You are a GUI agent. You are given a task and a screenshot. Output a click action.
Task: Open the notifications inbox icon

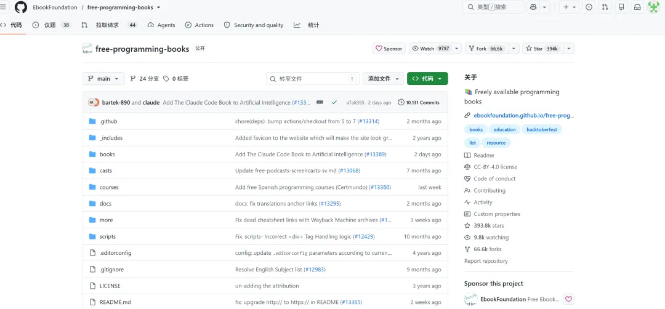coord(637,7)
